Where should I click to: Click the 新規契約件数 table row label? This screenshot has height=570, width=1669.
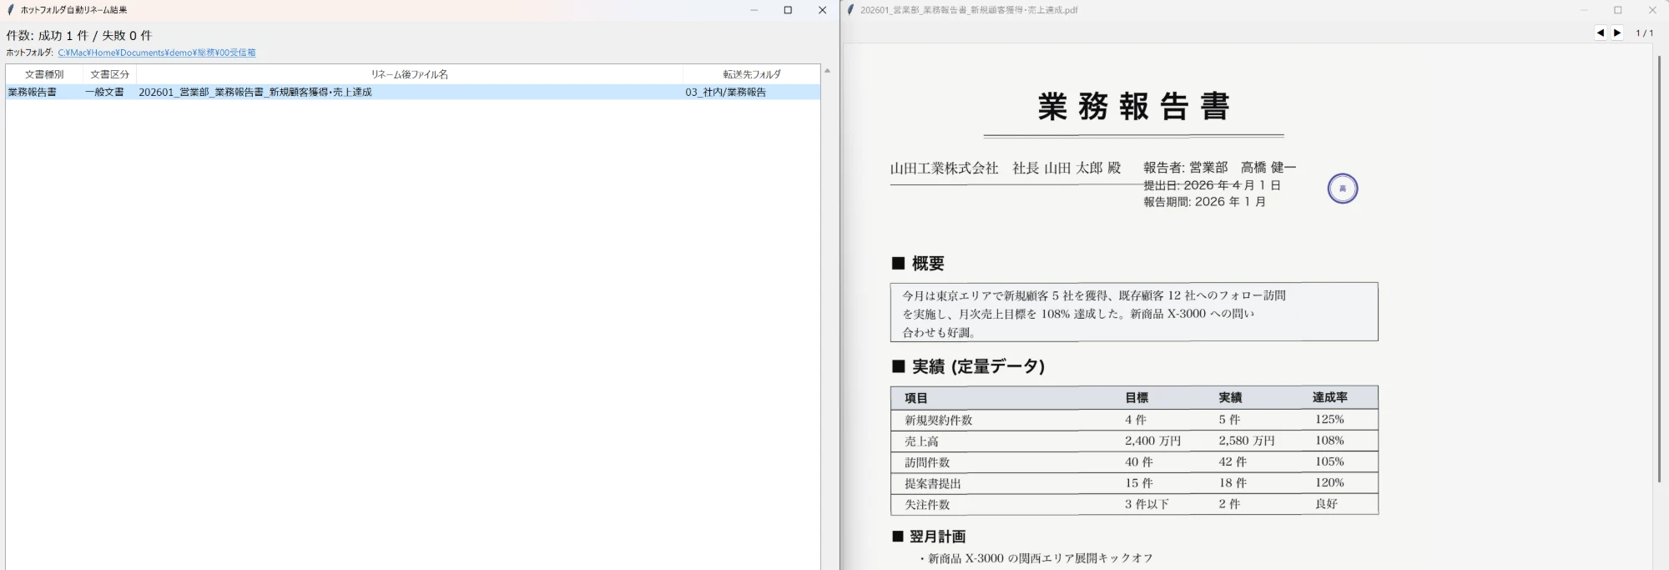pyautogui.click(x=939, y=420)
